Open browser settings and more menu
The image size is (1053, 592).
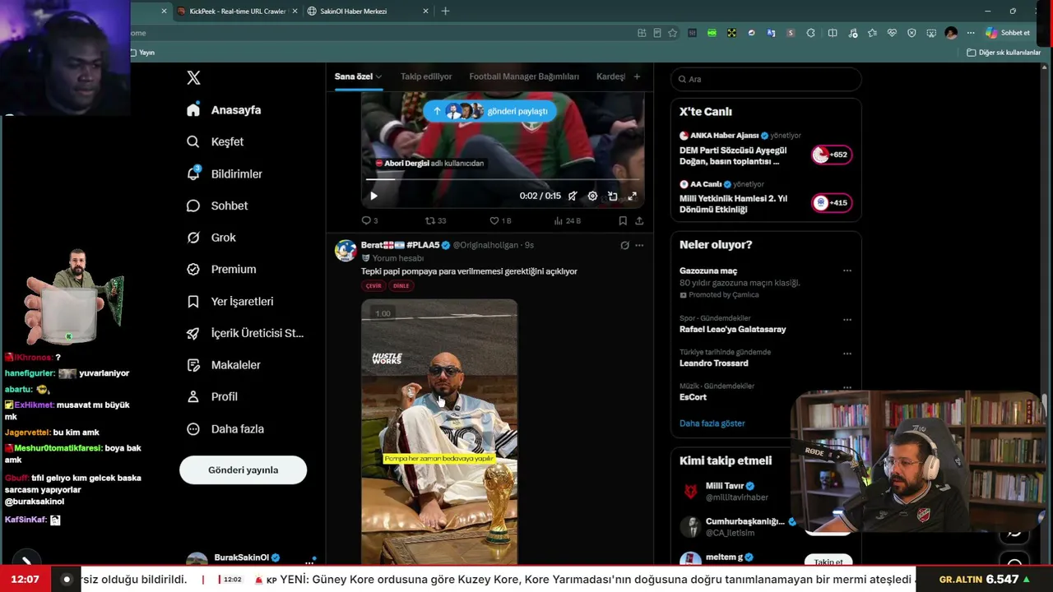pos(971,33)
